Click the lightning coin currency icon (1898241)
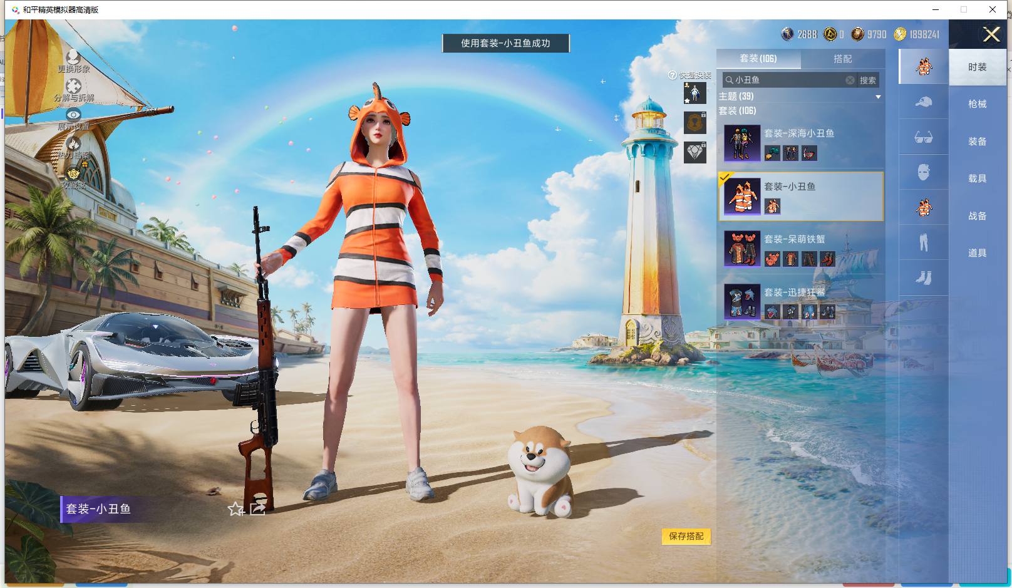The image size is (1012, 588). (x=900, y=34)
